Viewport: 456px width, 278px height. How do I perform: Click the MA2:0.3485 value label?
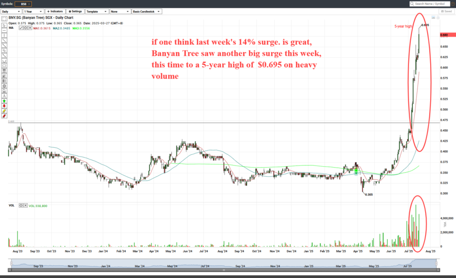click(x=61, y=28)
